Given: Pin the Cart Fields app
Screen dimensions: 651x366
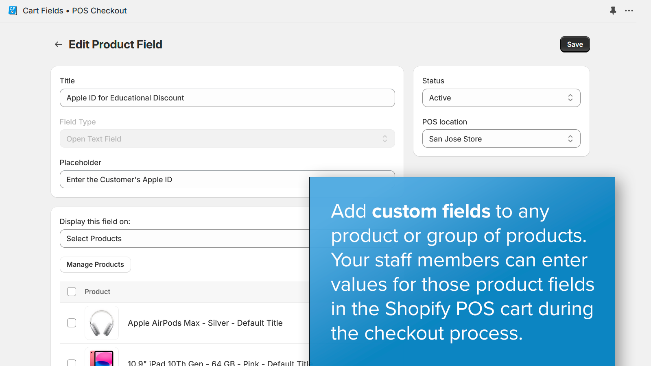Looking at the screenshot, I should click(613, 11).
